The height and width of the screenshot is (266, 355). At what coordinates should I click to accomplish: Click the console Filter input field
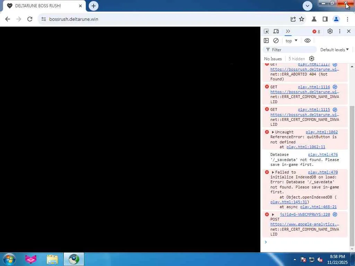click(290, 50)
